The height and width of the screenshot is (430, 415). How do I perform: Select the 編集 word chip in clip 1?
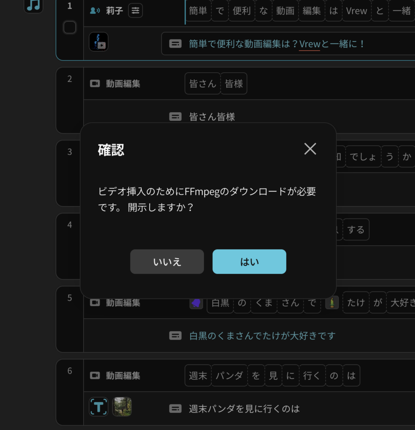tap(312, 10)
